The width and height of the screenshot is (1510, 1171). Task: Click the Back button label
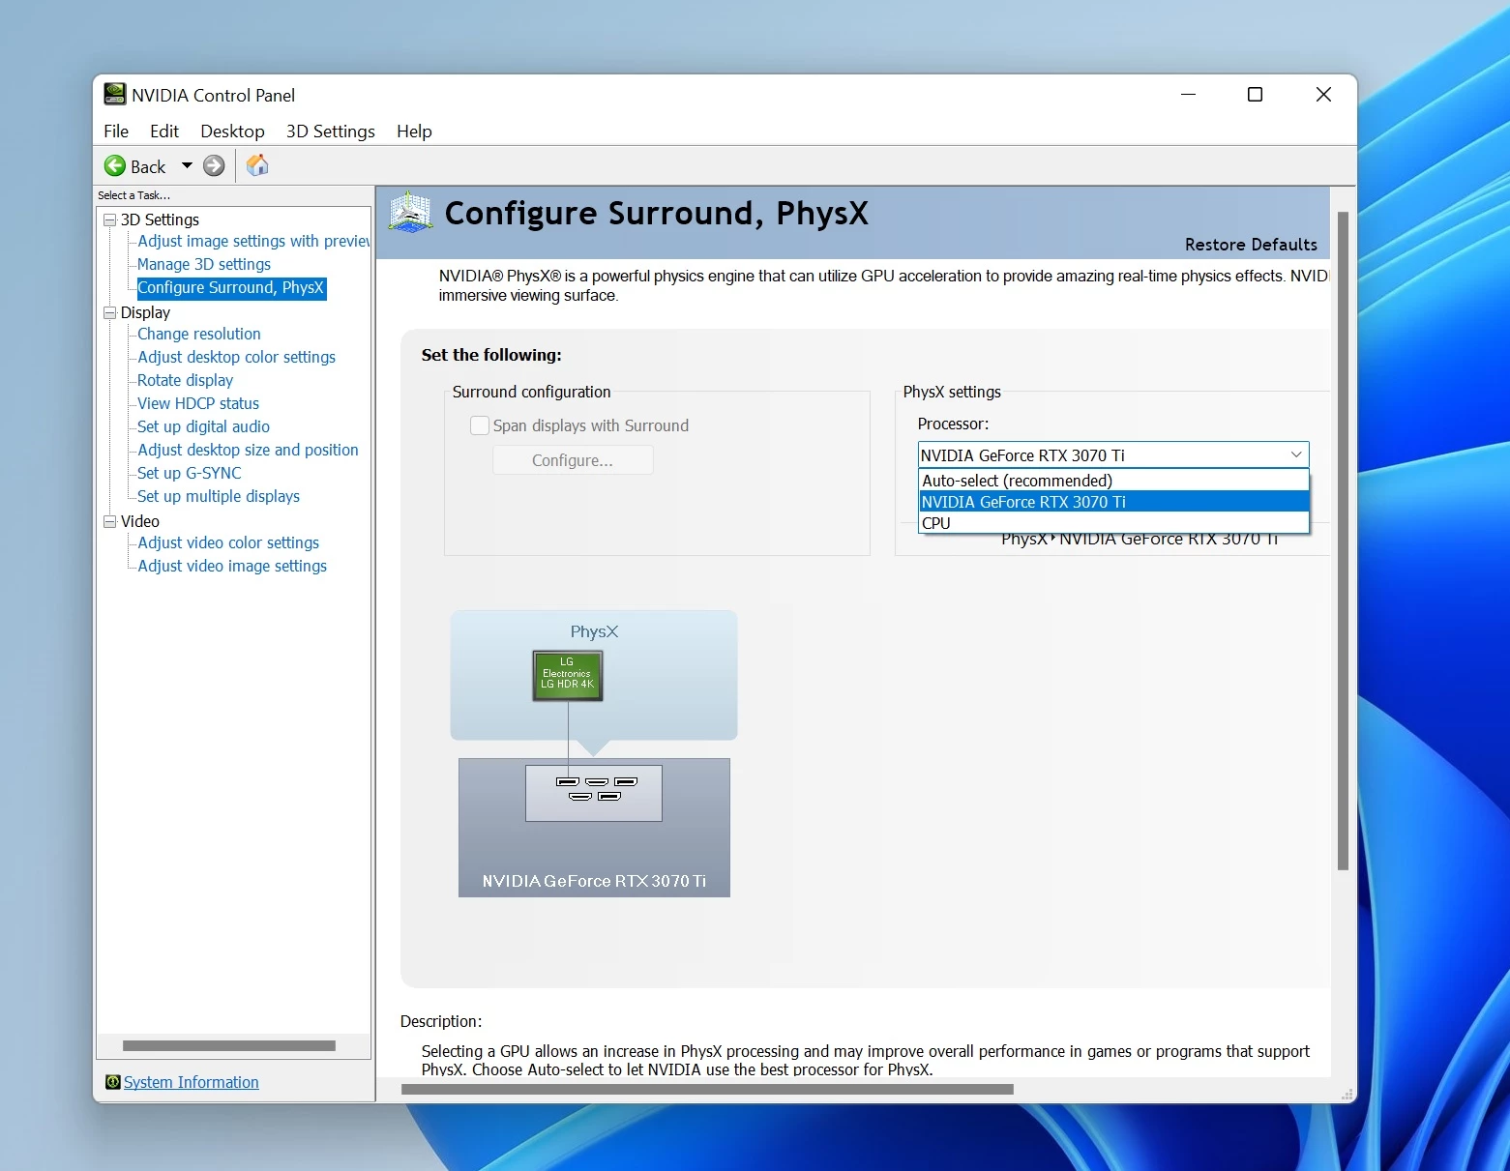[148, 166]
